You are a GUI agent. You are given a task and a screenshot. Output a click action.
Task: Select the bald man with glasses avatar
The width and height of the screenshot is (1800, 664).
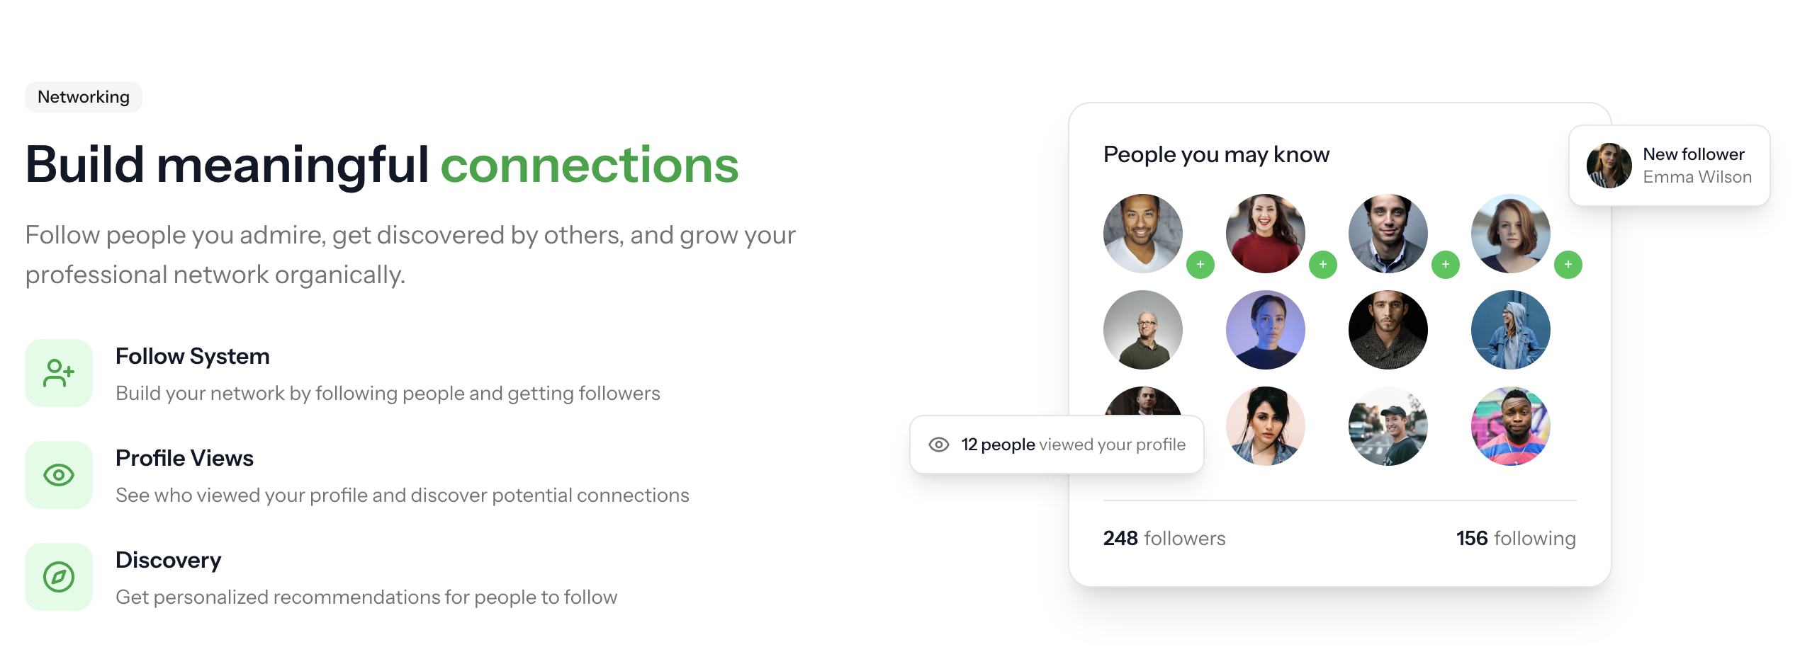1142,330
